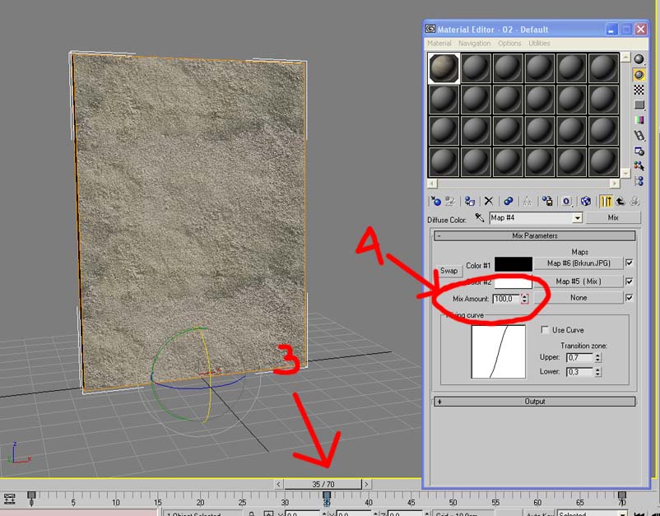Click Map #6 (Brkrun.JPG) map button
Image resolution: width=660 pixels, height=516 pixels.
579,263
